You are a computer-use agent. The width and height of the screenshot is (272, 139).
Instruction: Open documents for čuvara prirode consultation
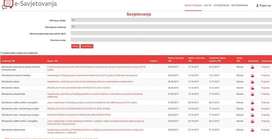(252, 121)
